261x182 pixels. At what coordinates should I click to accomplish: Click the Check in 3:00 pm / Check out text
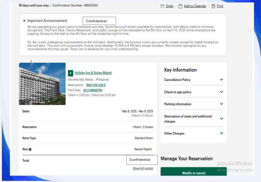click(x=92, y=95)
